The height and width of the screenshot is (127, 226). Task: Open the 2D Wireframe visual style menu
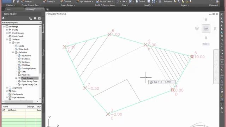point(60,14)
